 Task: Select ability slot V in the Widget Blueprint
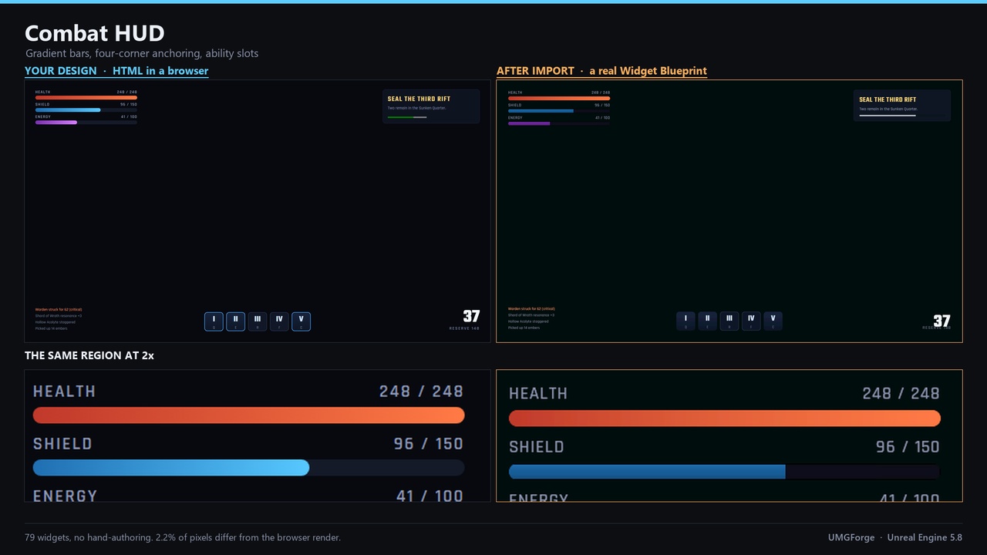click(x=773, y=321)
